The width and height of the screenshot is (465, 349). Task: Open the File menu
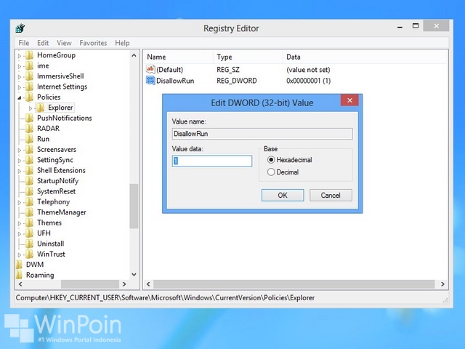pos(24,43)
